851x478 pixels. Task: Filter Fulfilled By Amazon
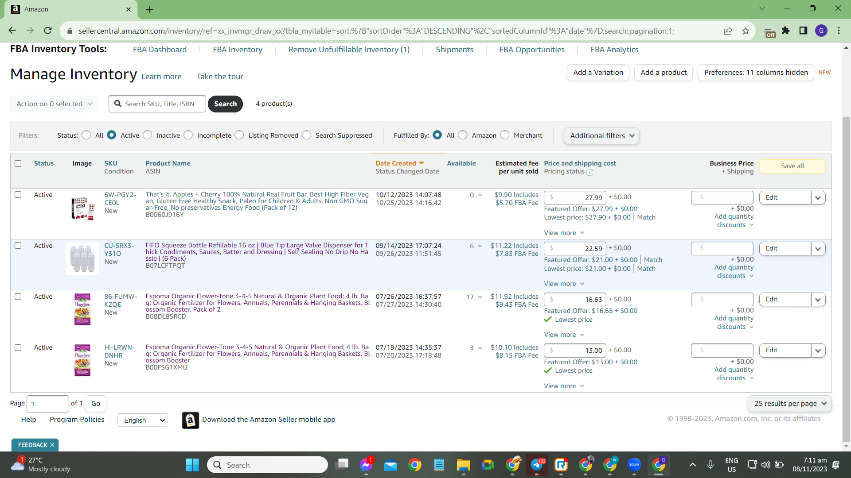click(463, 135)
